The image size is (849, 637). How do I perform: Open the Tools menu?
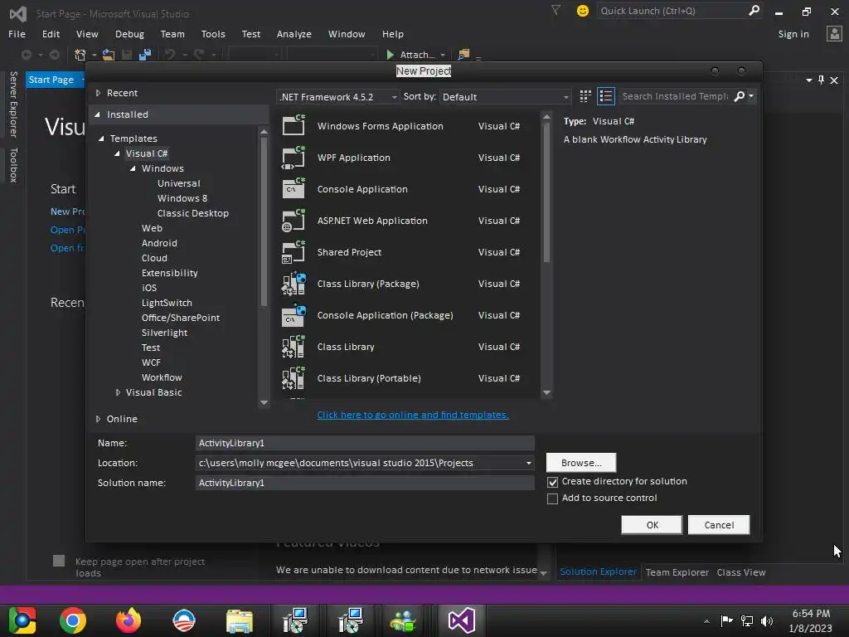(213, 33)
